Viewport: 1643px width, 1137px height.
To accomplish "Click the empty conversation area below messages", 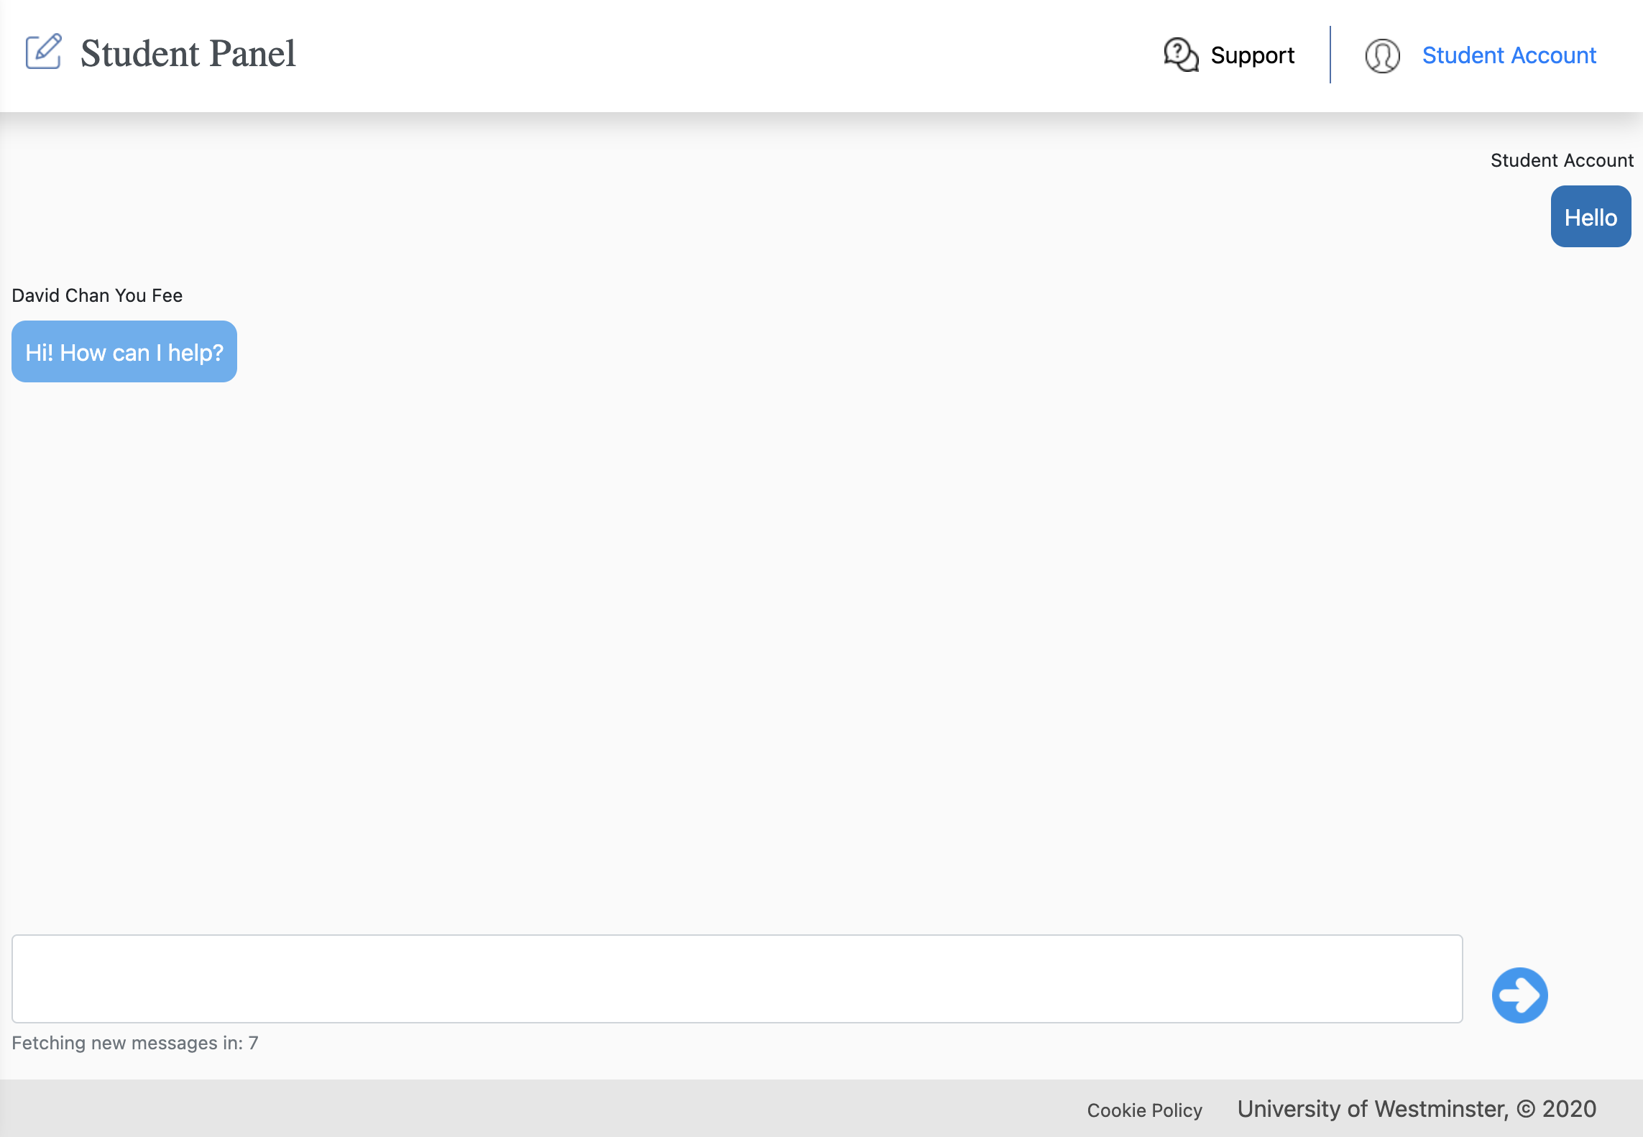I will [x=821, y=647].
